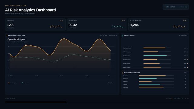Click the dashed comparison line in the chart
This screenshot has height=109, width=194.
click(x=60, y=58)
